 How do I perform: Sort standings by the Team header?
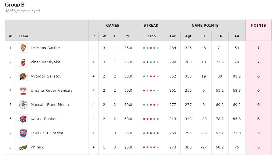pos(23,36)
